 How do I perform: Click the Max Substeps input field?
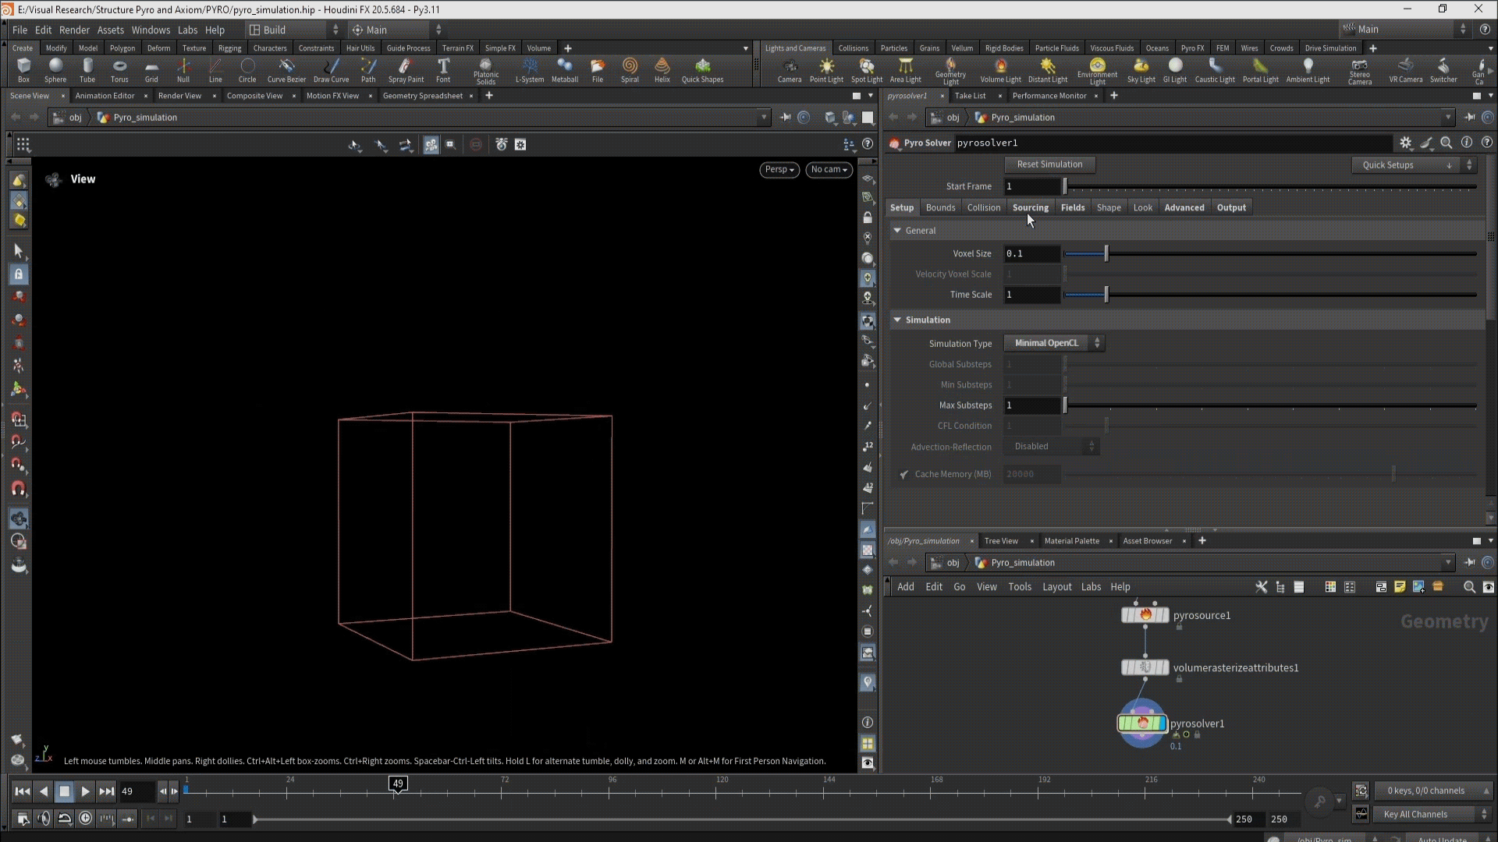pyautogui.click(x=1031, y=405)
